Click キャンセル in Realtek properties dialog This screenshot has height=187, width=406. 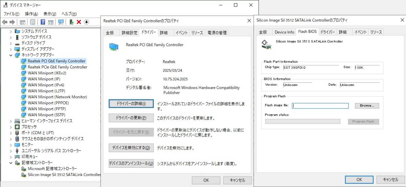point(238,180)
